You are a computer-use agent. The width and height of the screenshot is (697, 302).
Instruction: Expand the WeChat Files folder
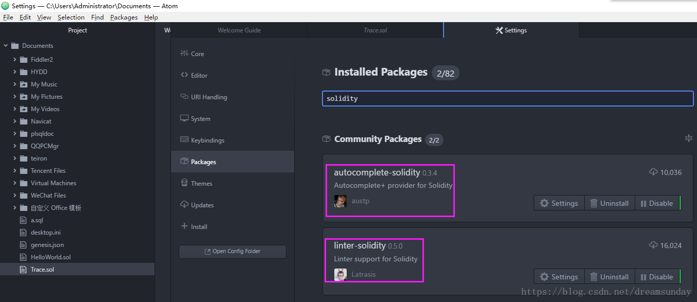15,196
